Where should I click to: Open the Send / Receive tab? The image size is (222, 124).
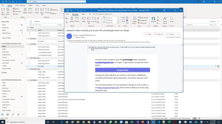[x=20, y=6]
